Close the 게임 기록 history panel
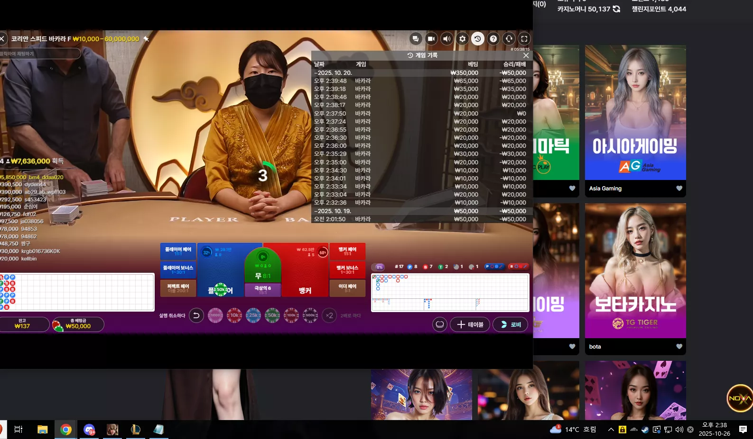 point(526,55)
